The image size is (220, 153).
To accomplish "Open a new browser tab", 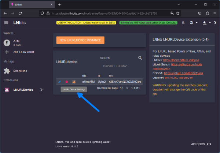I will 59,5.
